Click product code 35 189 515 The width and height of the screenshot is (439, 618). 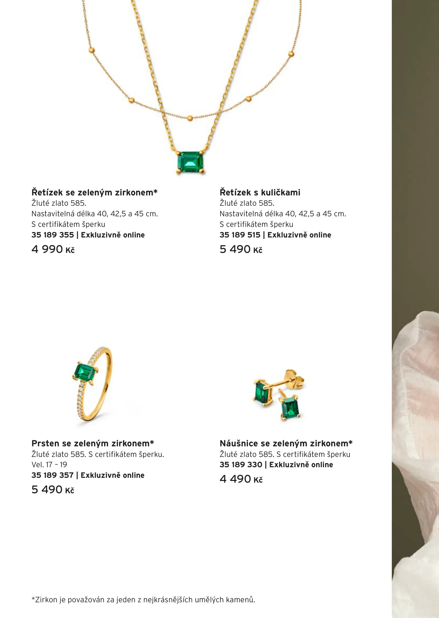pos(240,235)
